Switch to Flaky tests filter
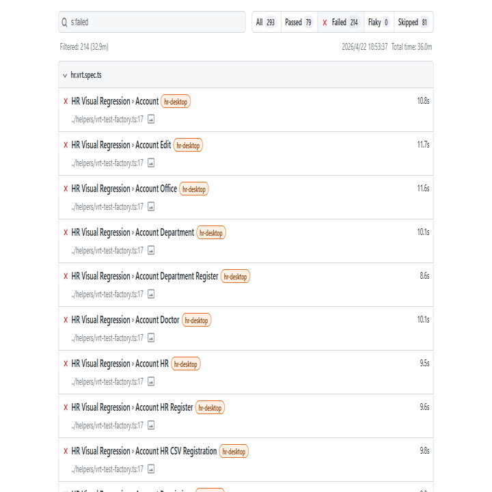Viewport: 492px width, 492px height. point(378,23)
